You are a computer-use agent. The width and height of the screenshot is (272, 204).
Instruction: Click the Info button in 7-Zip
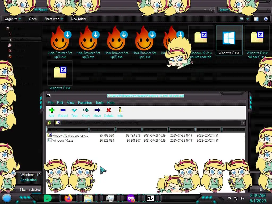pos(120,112)
